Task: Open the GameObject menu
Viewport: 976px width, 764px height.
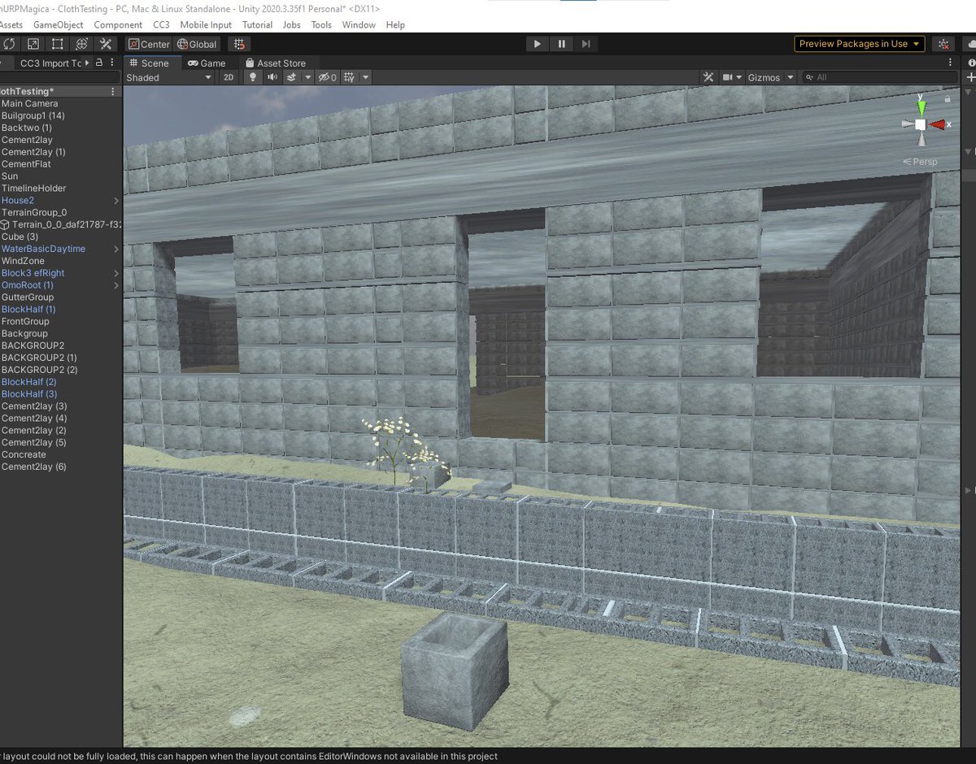Action: tap(58, 24)
